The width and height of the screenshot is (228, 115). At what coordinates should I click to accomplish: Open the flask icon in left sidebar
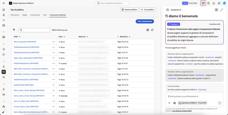(4, 15)
